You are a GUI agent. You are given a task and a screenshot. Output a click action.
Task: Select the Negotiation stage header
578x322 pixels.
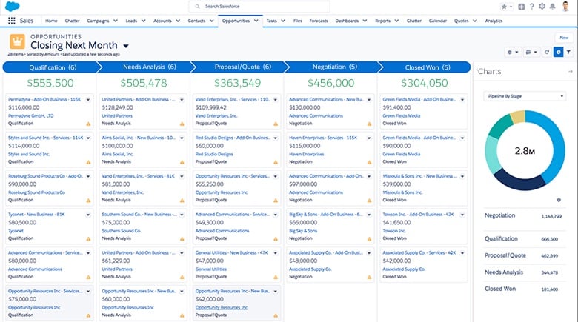pos(334,67)
